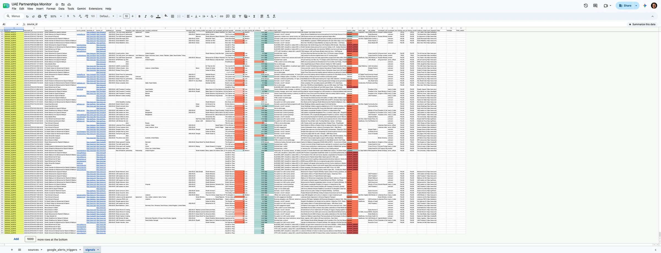This screenshot has height=253, width=661.
Task: Switch to the sources sheet tab
Action: point(33,250)
